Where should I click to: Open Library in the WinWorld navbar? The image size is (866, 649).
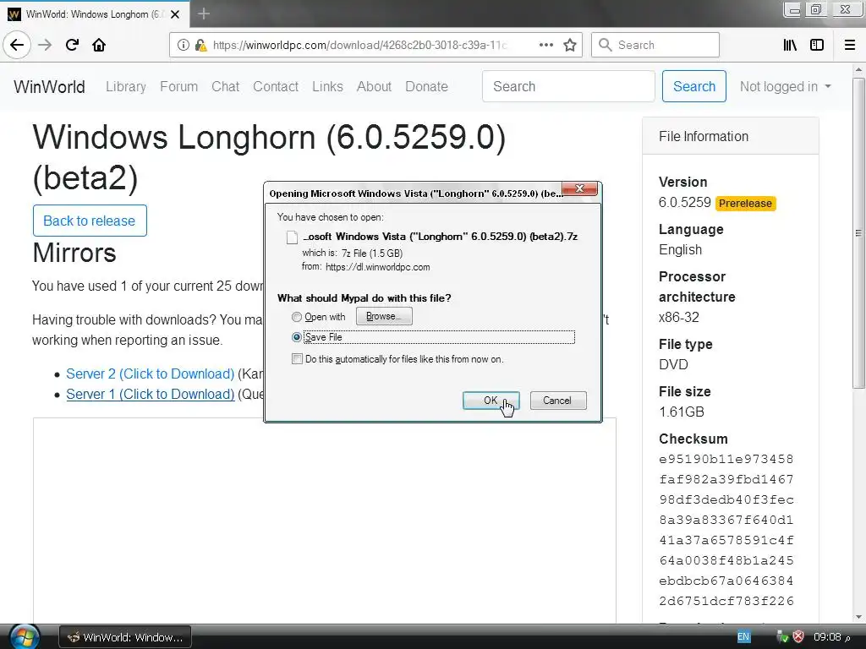point(126,87)
